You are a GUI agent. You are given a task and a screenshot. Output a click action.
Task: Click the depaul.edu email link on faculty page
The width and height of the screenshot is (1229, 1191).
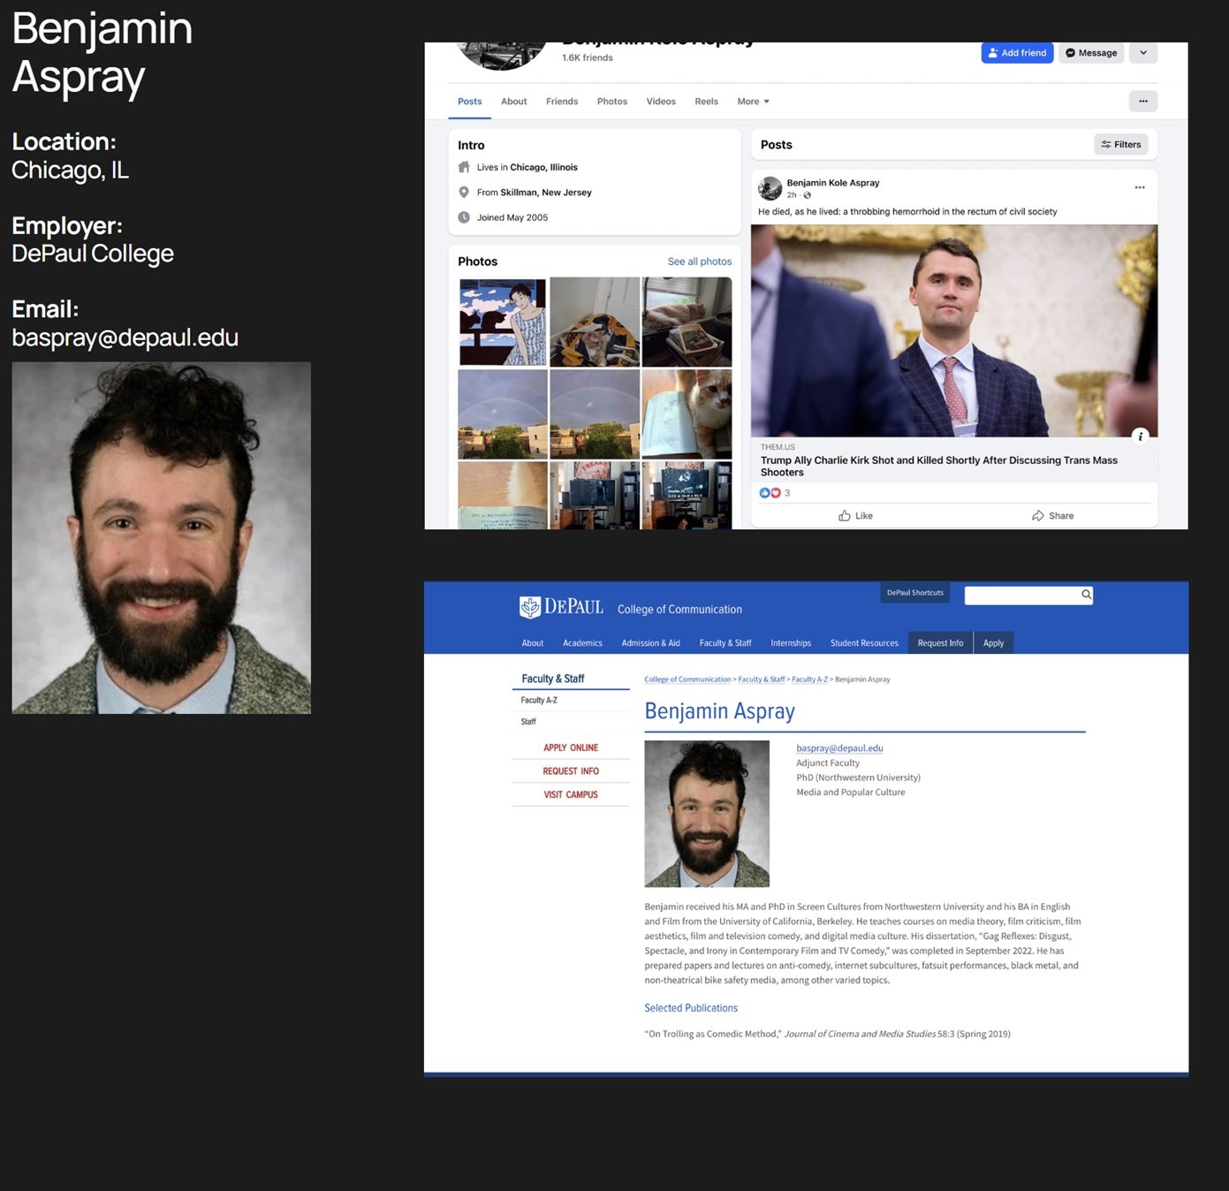[839, 748]
